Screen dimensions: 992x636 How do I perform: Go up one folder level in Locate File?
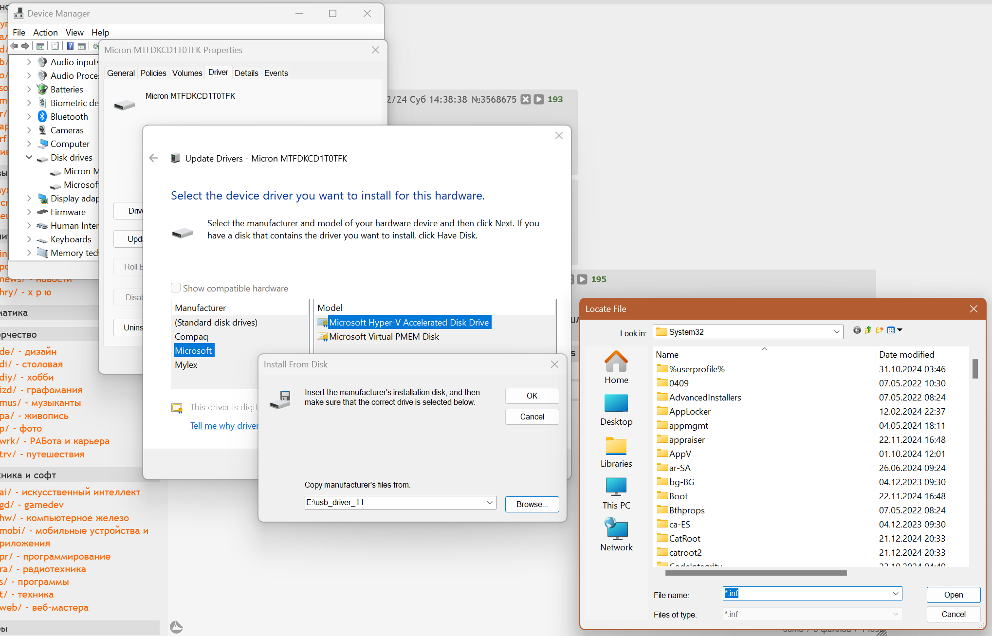(x=868, y=330)
